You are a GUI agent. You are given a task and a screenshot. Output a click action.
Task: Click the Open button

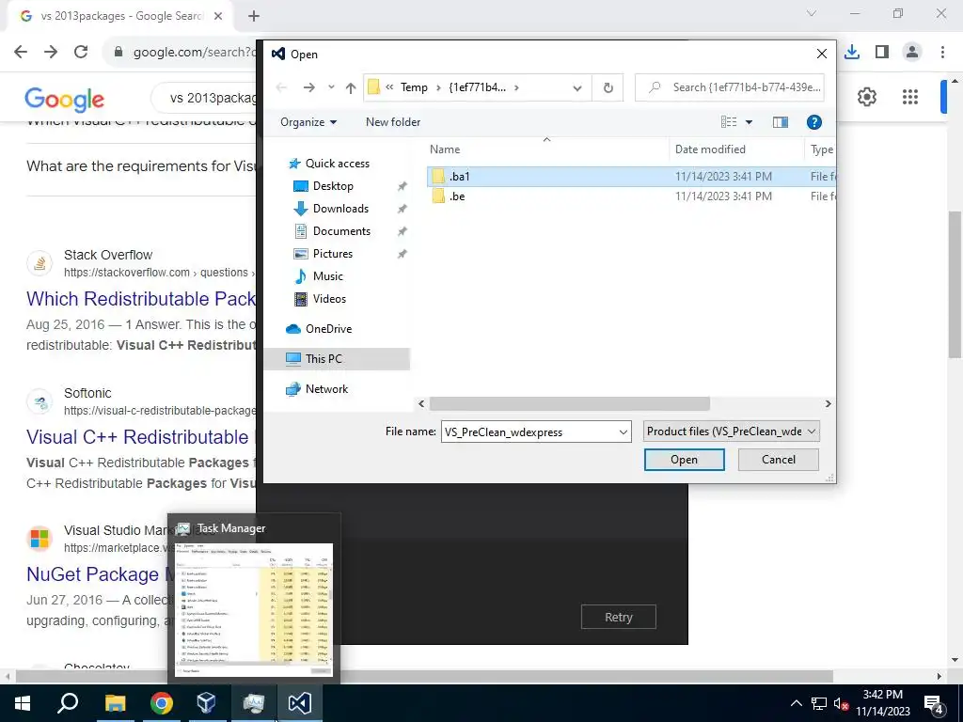coord(685,460)
